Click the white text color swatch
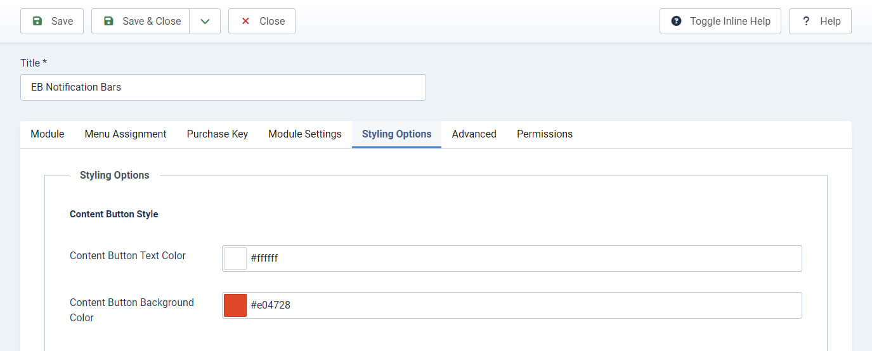 235,258
